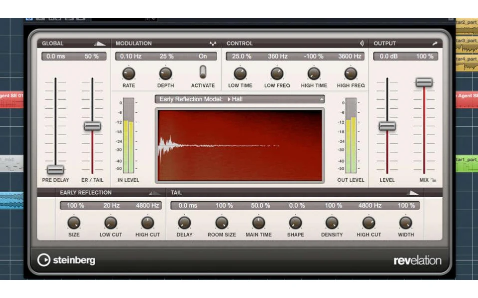Click the triangle icon on the EARLY REFLECTION header

coord(154,192)
